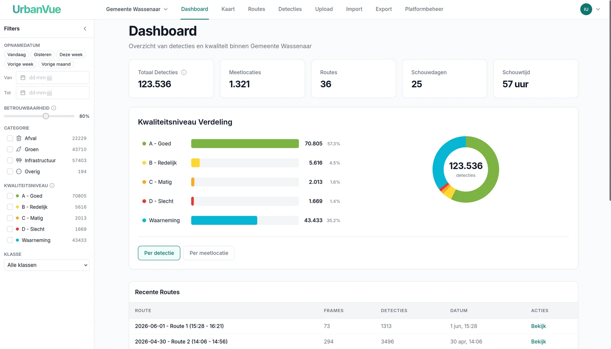Open the Gemeente Wassenaar dropdown
The width and height of the screenshot is (611, 349).
pos(137,9)
